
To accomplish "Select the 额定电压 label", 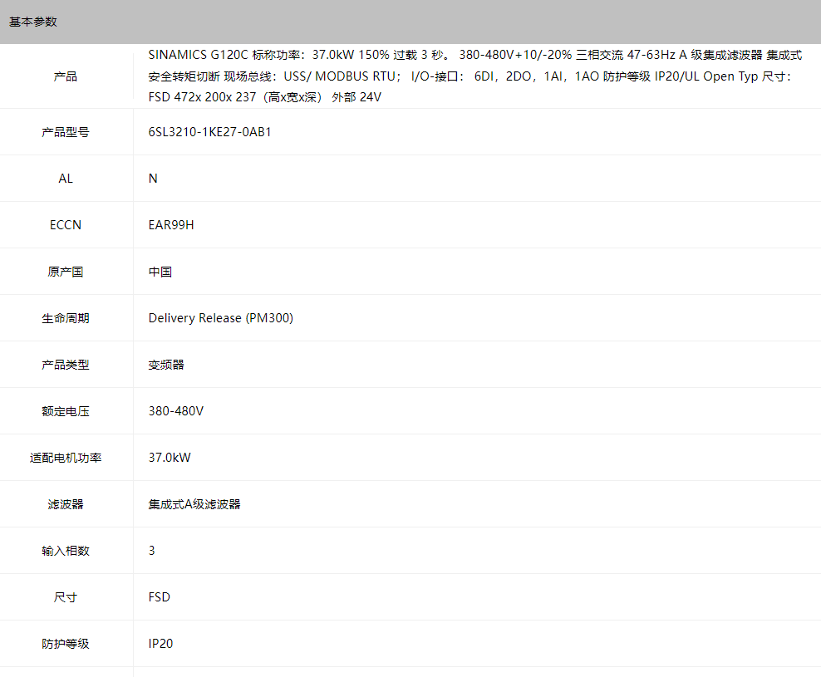I will (x=66, y=411).
